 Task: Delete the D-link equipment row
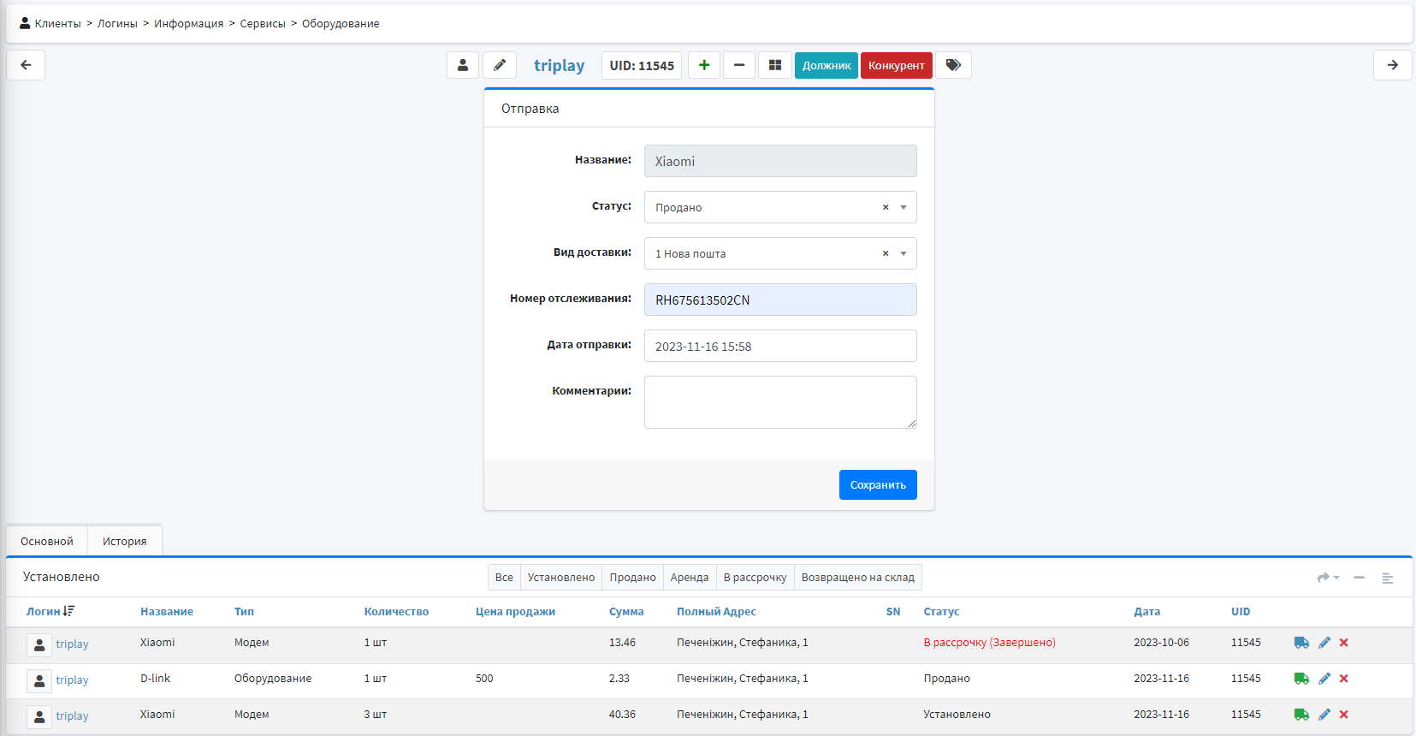point(1344,679)
